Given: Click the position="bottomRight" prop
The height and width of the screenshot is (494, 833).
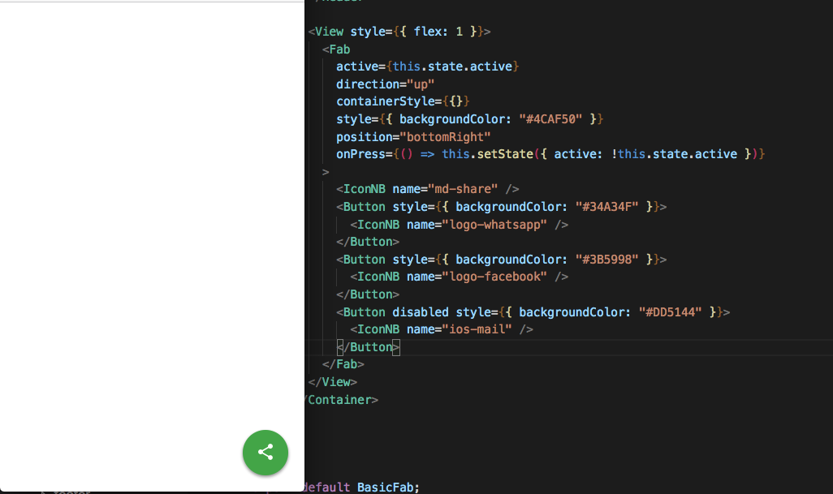Looking at the screenshot, I should tap(413, 137).
